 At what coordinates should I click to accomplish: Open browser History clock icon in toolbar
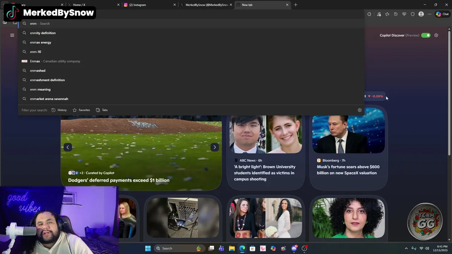(396, 14)
